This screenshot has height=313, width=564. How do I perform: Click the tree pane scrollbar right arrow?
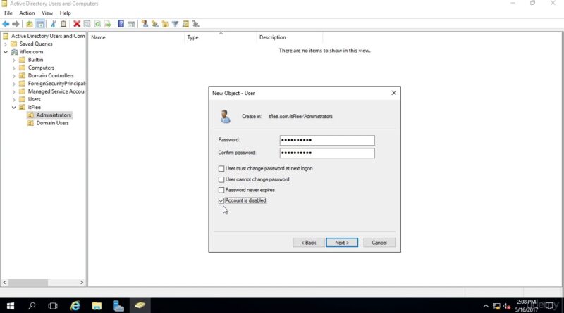(82, 283)
